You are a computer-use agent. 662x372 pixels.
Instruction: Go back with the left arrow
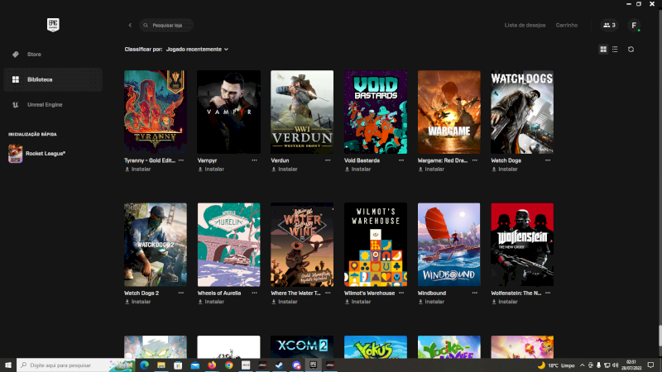(x=130, y=26)
